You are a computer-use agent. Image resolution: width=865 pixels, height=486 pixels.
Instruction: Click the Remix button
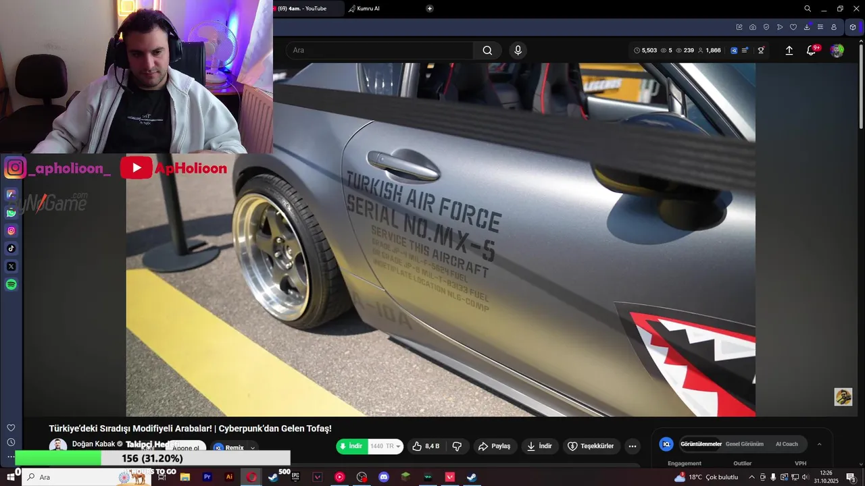point(228,448)
